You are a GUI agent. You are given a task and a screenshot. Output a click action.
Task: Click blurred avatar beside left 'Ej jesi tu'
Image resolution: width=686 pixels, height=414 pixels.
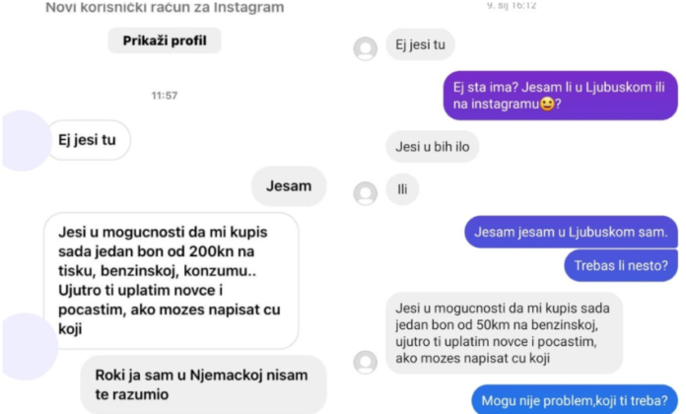24,141
